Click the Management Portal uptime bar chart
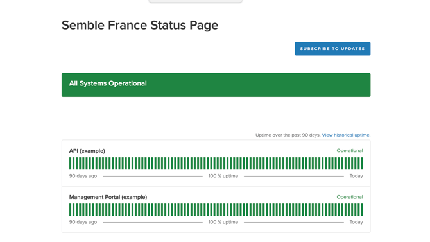 [216, 210]
